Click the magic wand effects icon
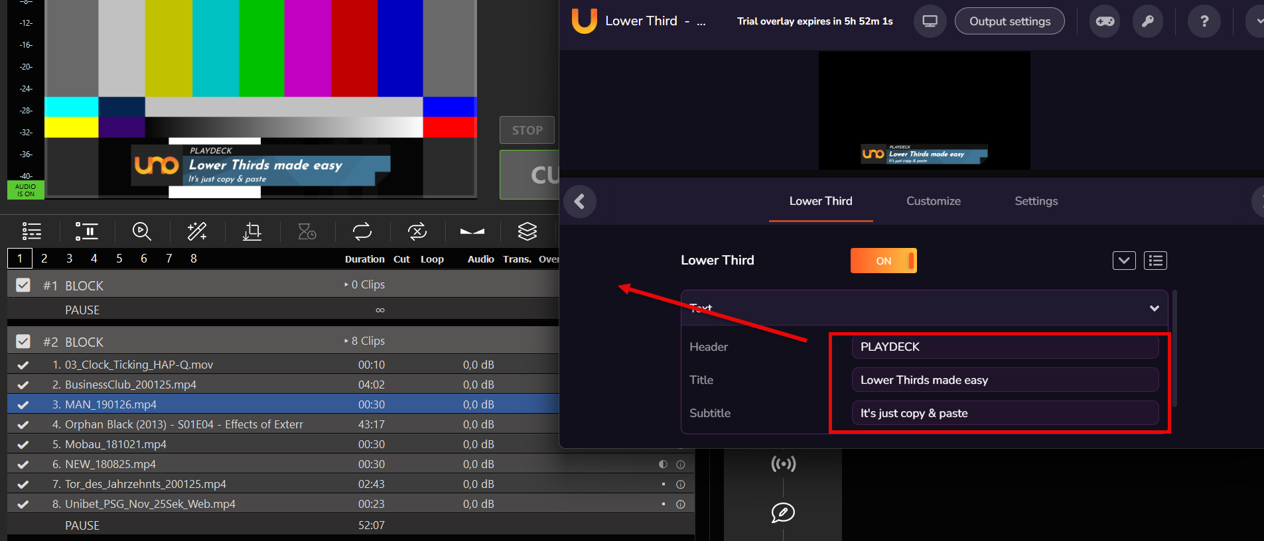Viewport: 1264px width, 541px height. click(x=197, y=231)
